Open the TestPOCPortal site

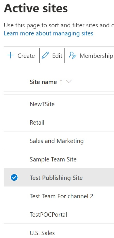pyautogui.click(x=48, y=215)
